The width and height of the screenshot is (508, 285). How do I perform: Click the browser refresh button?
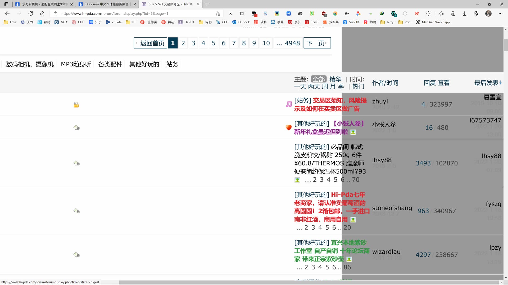pyautogui.click(x=31, y=13)
